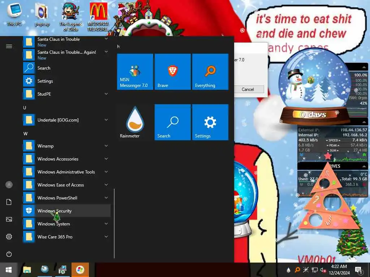Open the Search tile
370x277 pixels.
point(172,122)
